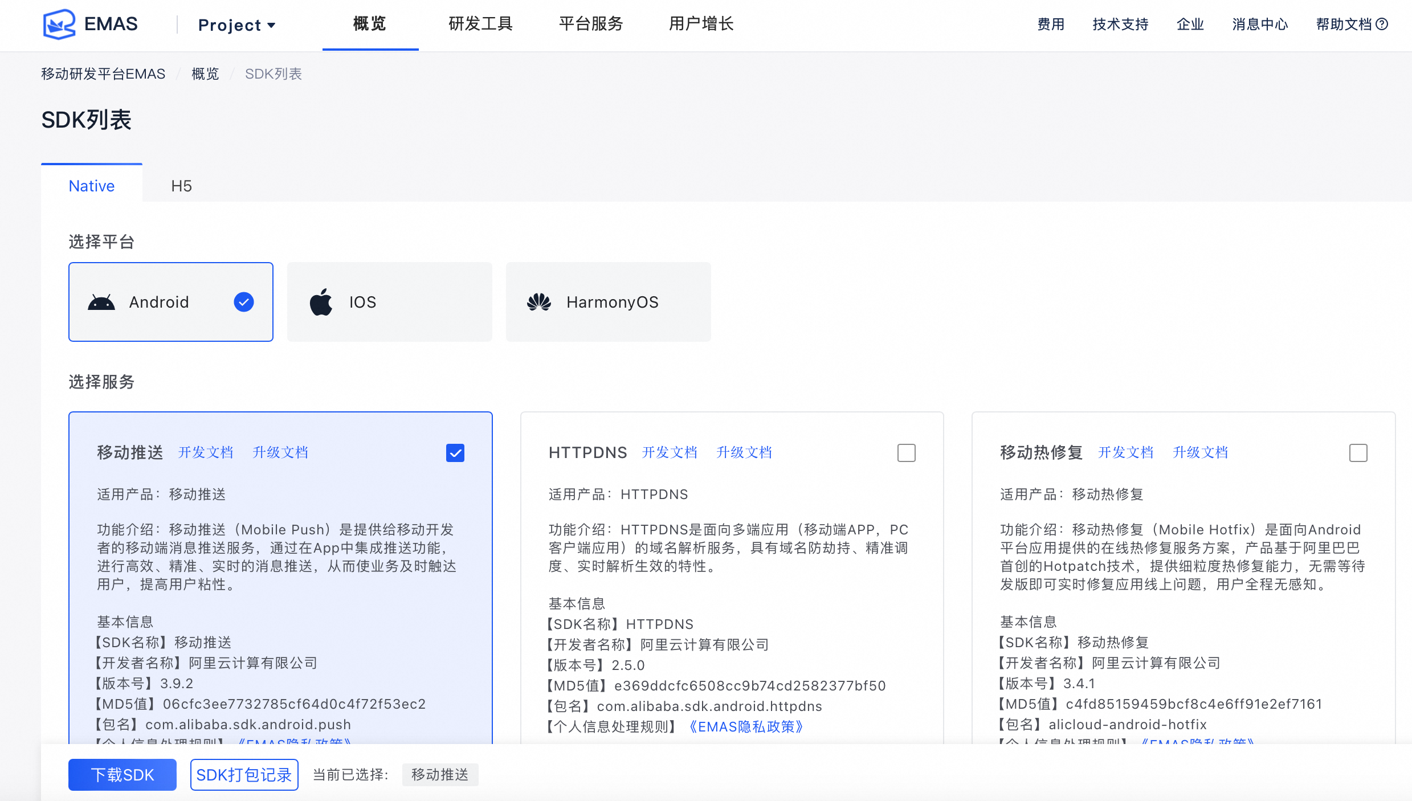Viewport: 1412px width, 801px height.
Task: Open 开发文档 link for 移动推送
Action: pos(206,452)
